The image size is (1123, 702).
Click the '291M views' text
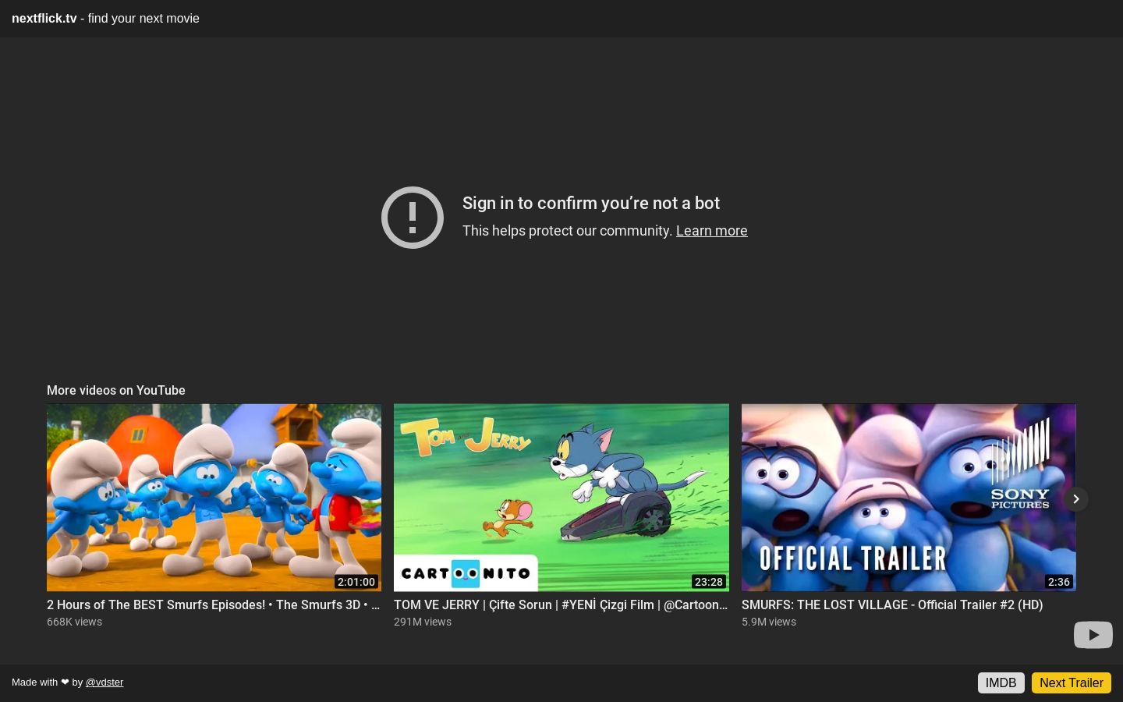pyautogui.click(x=423, y=622)
